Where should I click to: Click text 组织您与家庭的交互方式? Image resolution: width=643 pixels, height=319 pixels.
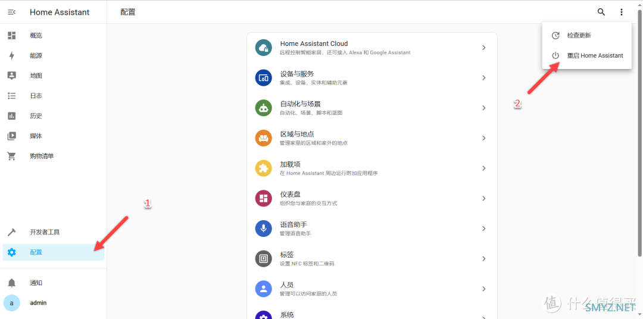[x=308, y=204]
